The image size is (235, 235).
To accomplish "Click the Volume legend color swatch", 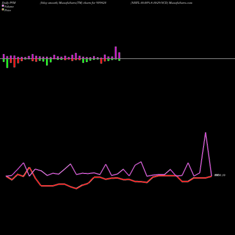I will point(3,6).
